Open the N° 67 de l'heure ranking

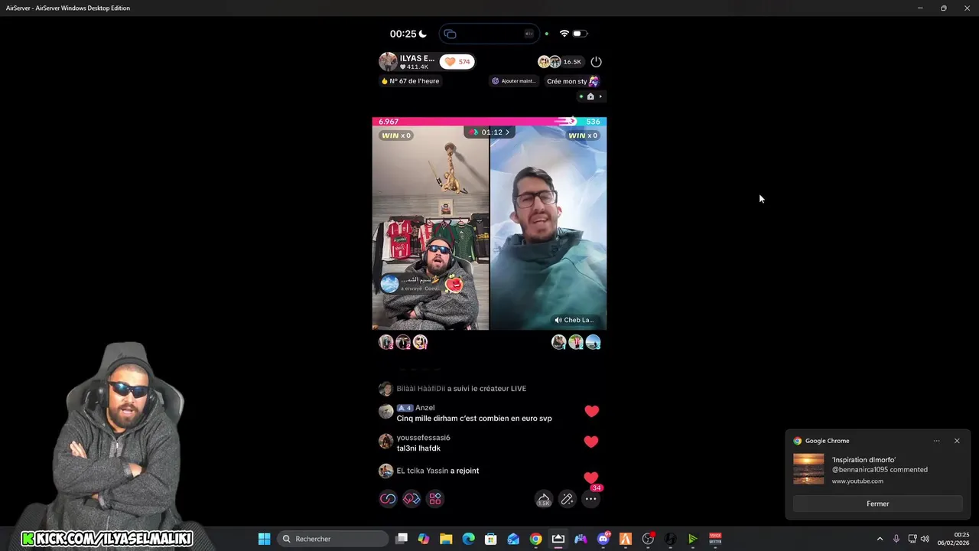point(411,81)
